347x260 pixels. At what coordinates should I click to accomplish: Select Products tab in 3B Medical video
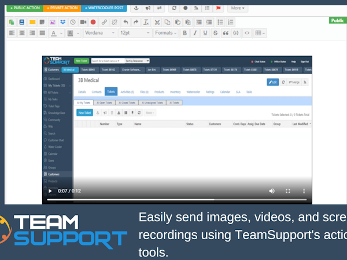(x=160, y=92)
